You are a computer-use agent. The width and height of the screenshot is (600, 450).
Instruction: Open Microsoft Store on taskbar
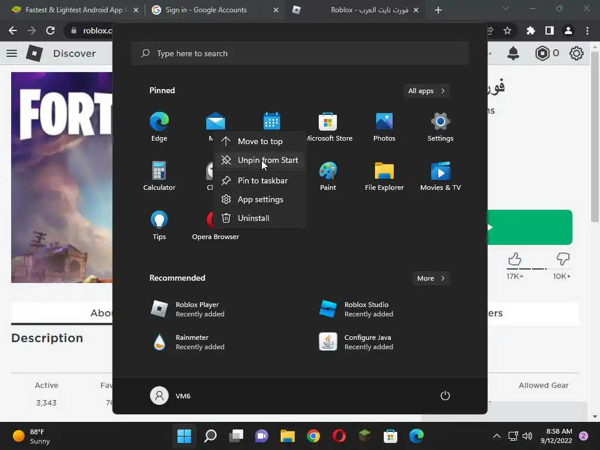tap(390, 436)
